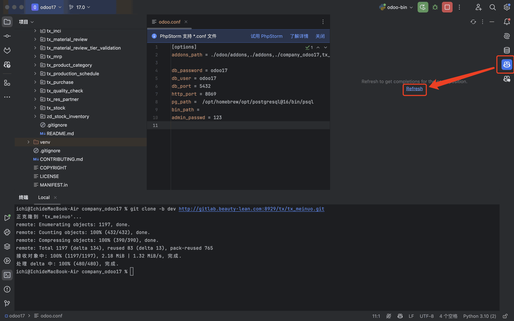The width and height of the screenshot is (514, 321).
Task: Open the main toolbar more actions menu
Action: [x=459, y=7]
